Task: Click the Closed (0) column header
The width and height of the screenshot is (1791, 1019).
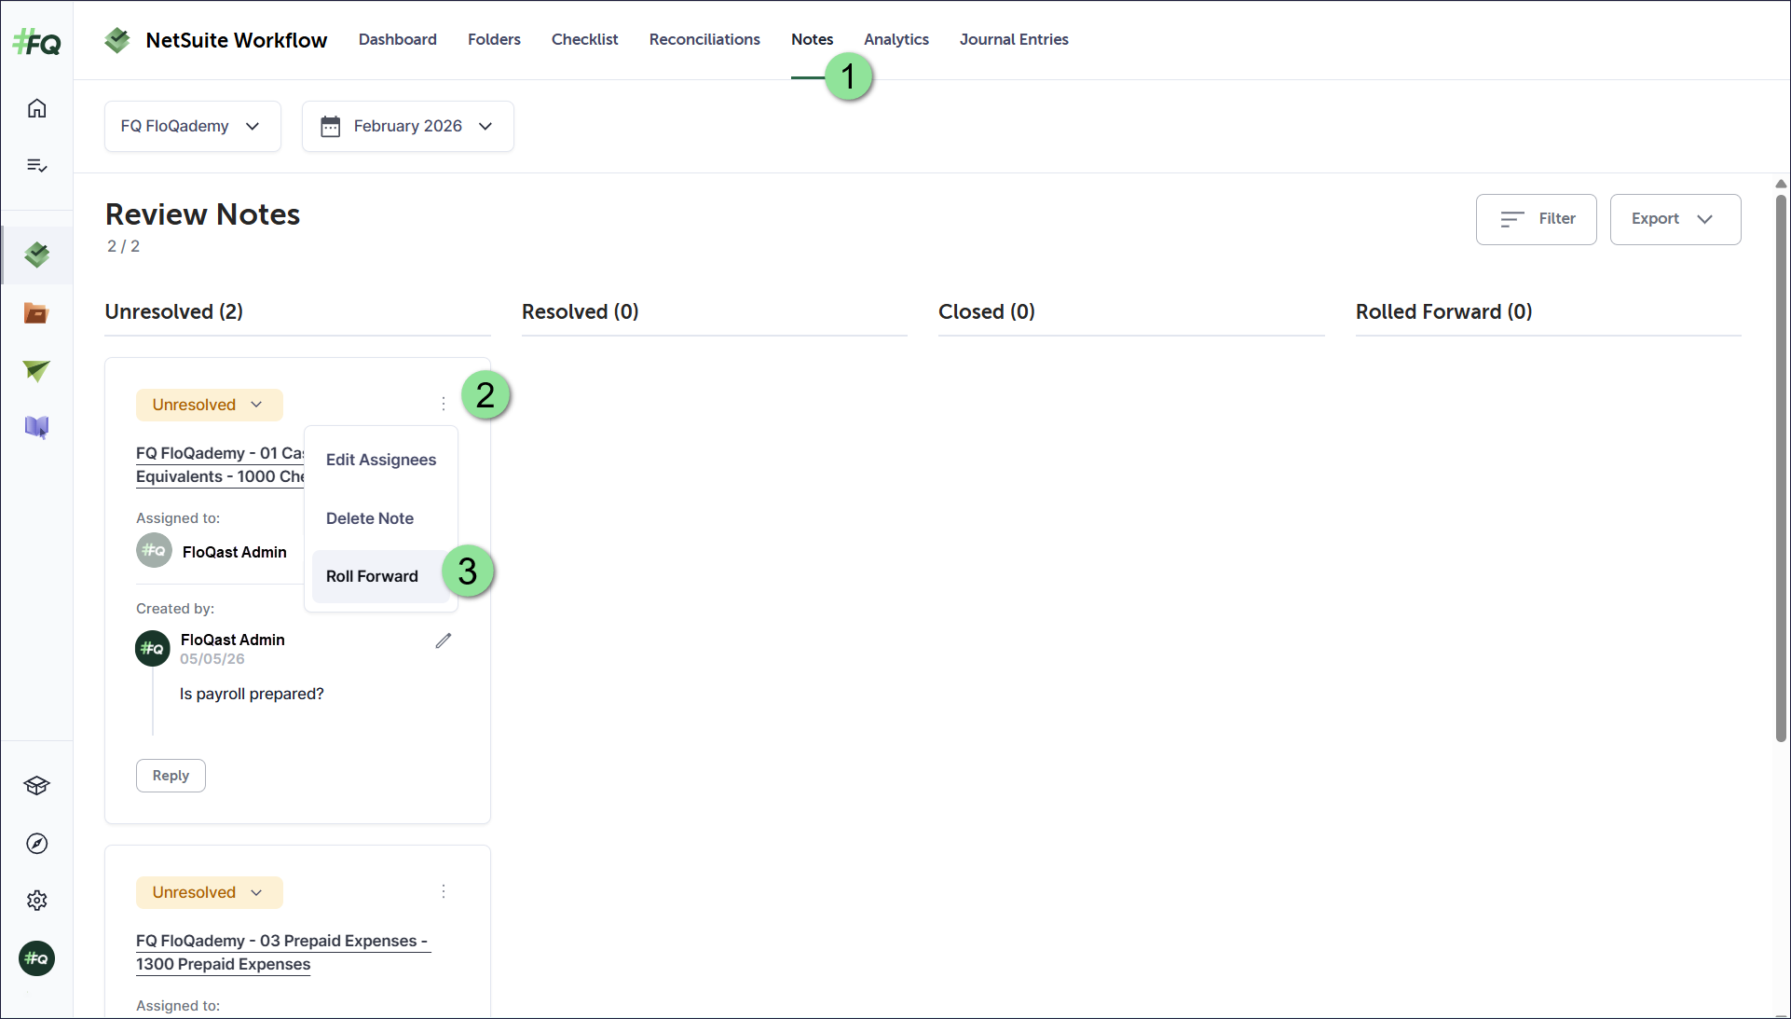Action: point(987,311)
